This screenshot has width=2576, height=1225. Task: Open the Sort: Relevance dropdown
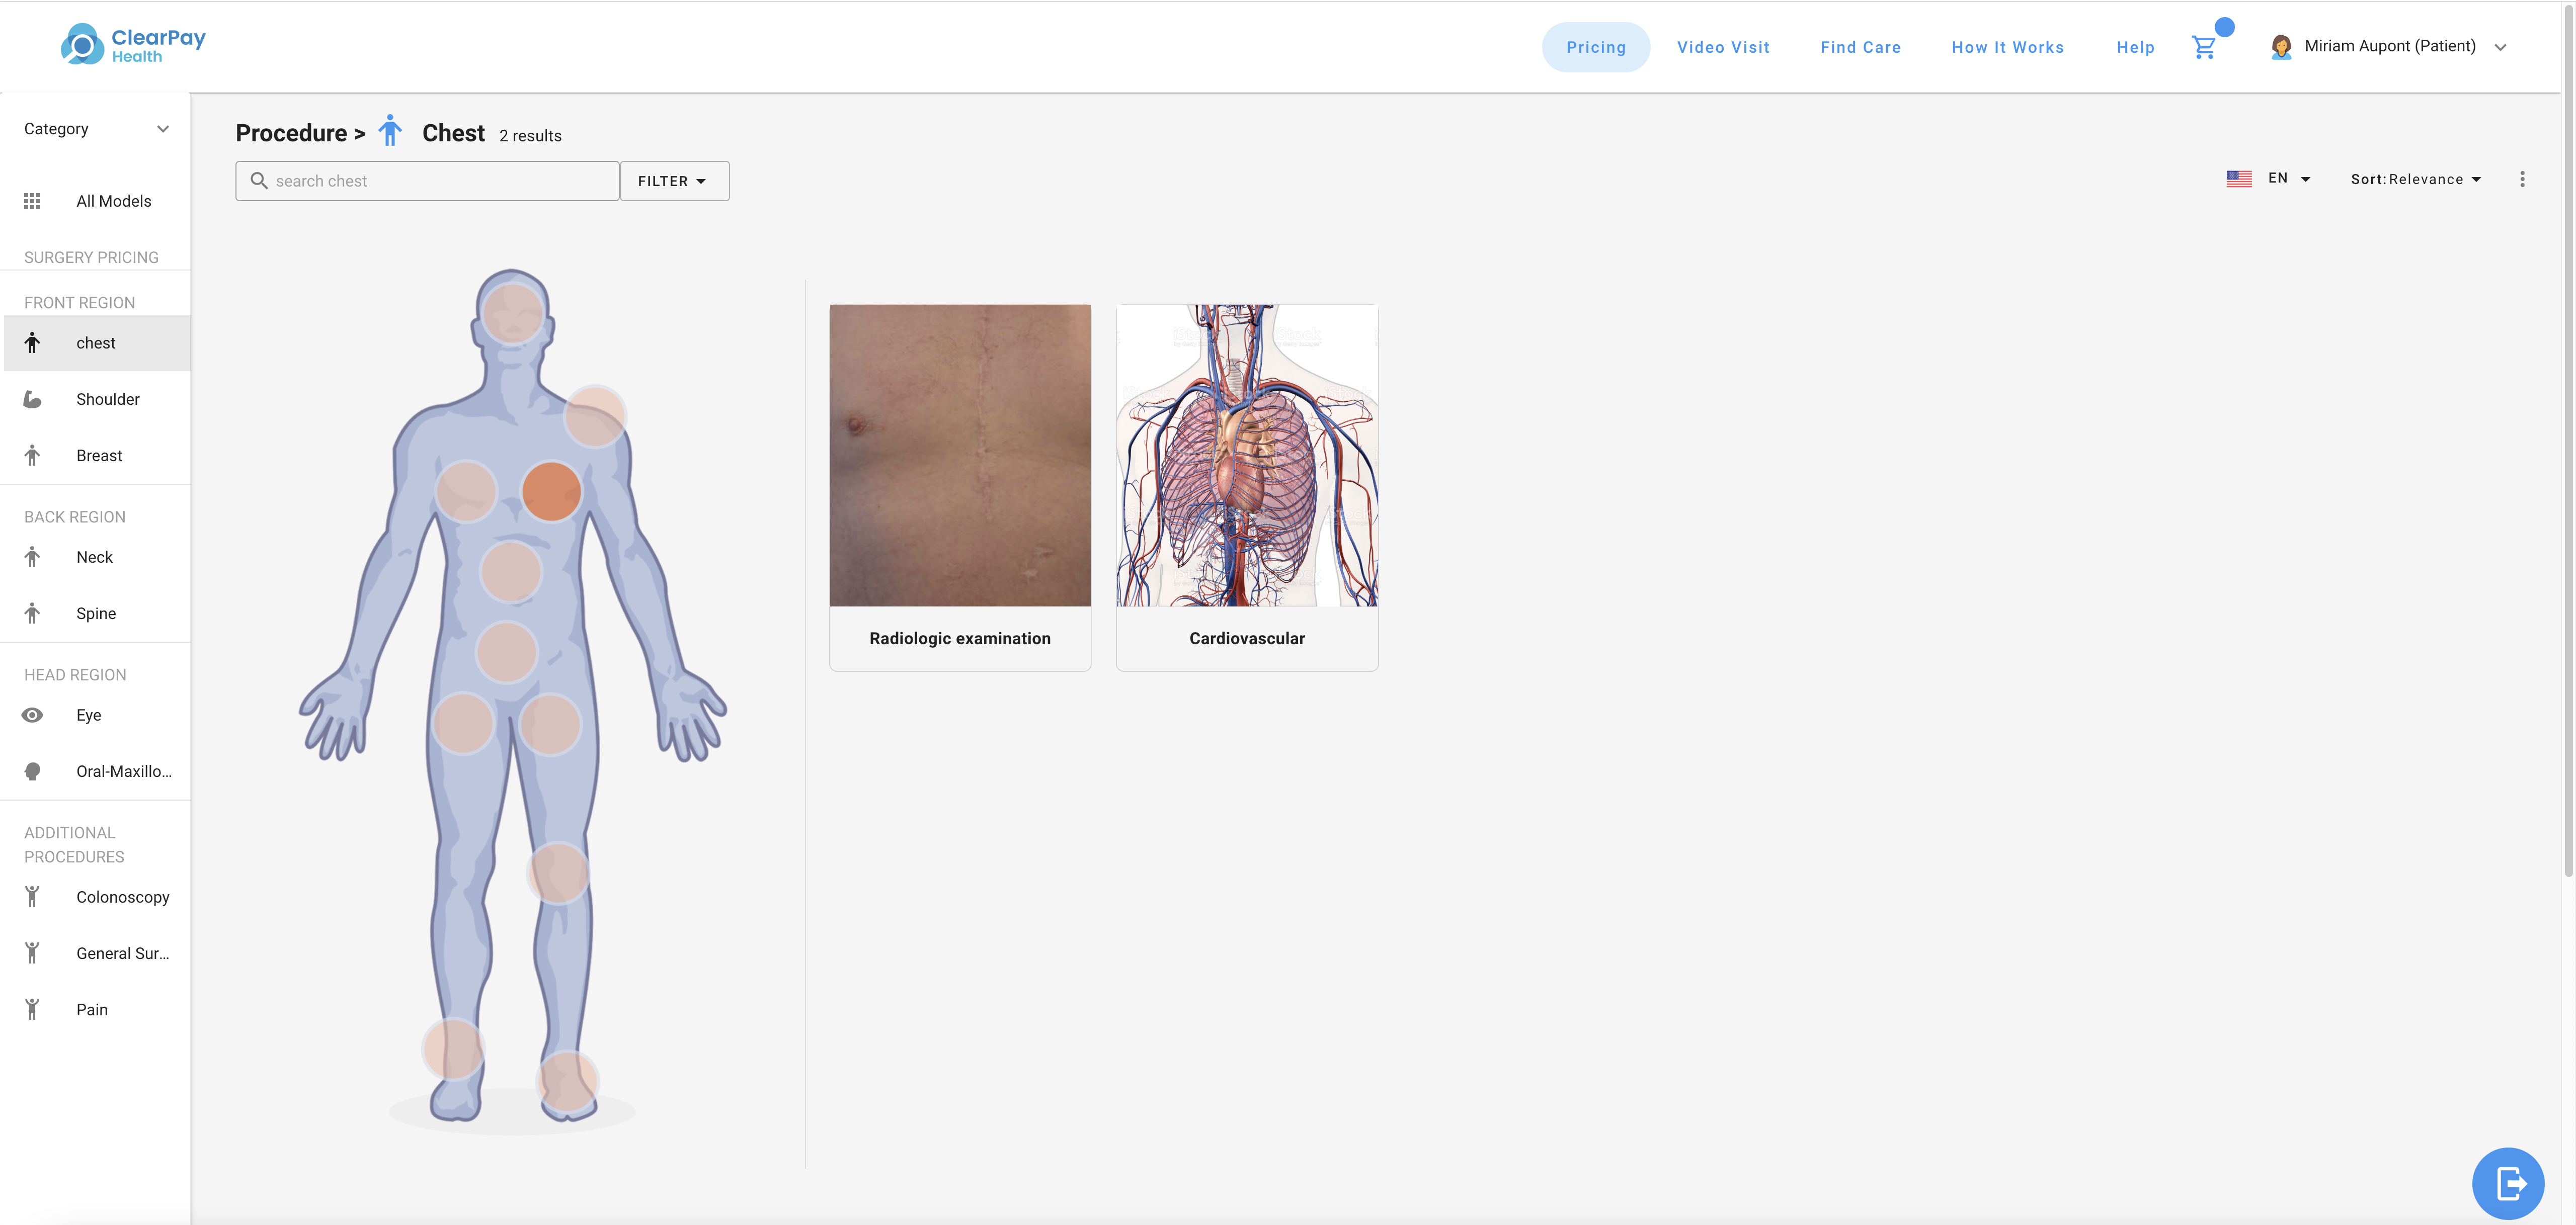click(x=2415, y=180)
